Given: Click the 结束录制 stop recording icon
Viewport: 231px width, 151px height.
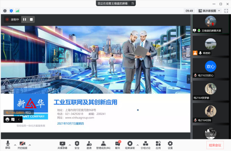Looking at the screenshot, I should coord(130,144).
